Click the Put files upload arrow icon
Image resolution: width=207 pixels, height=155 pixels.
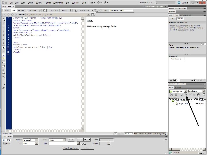click(x=186, y=94)
